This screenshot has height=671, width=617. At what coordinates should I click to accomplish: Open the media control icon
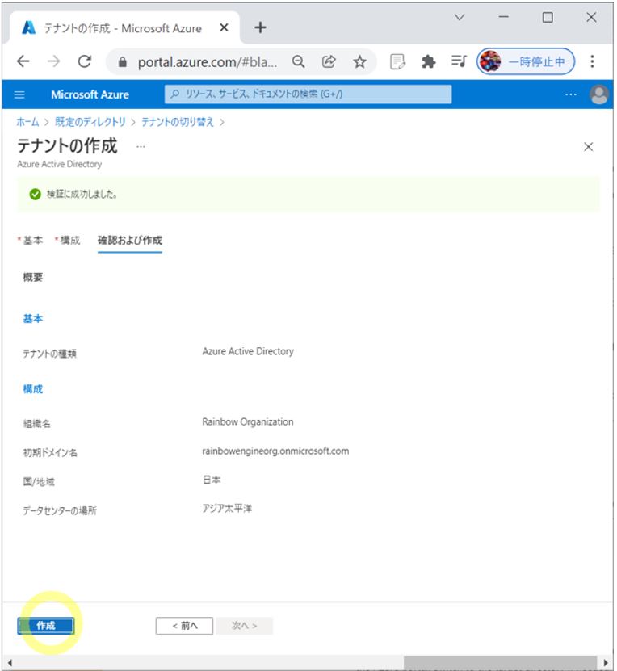pos(459,61)
